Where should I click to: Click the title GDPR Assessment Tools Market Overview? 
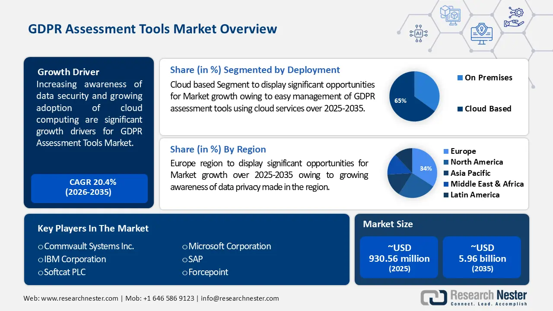pos(153,29)
